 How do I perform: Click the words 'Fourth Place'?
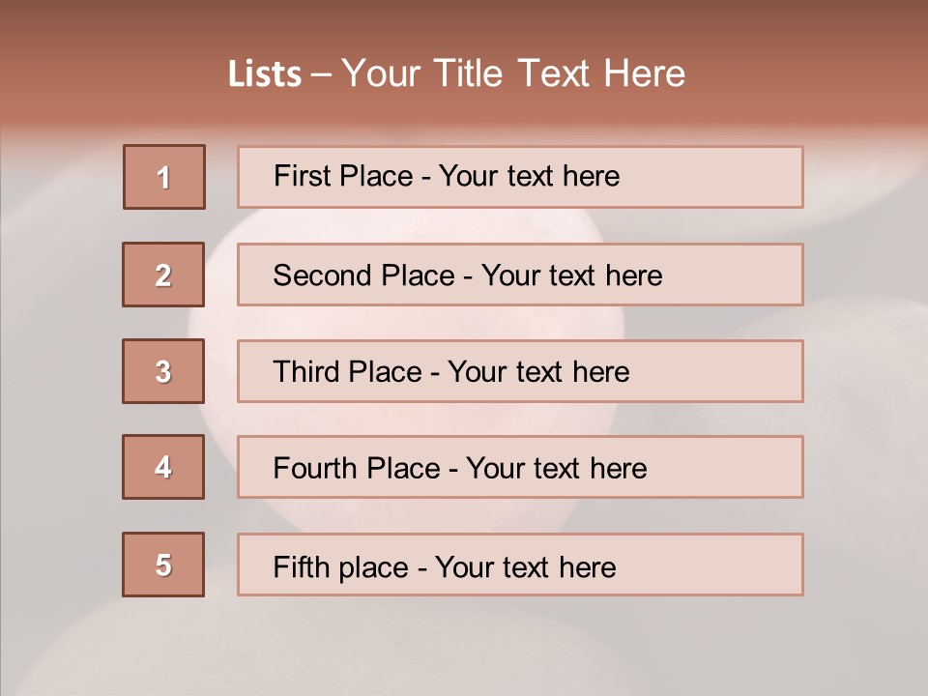[x=356, y=469]
